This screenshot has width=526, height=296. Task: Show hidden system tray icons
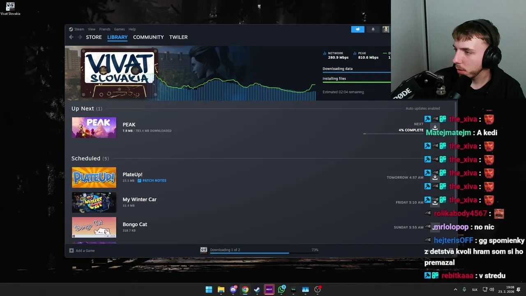[x=455, y=289]
